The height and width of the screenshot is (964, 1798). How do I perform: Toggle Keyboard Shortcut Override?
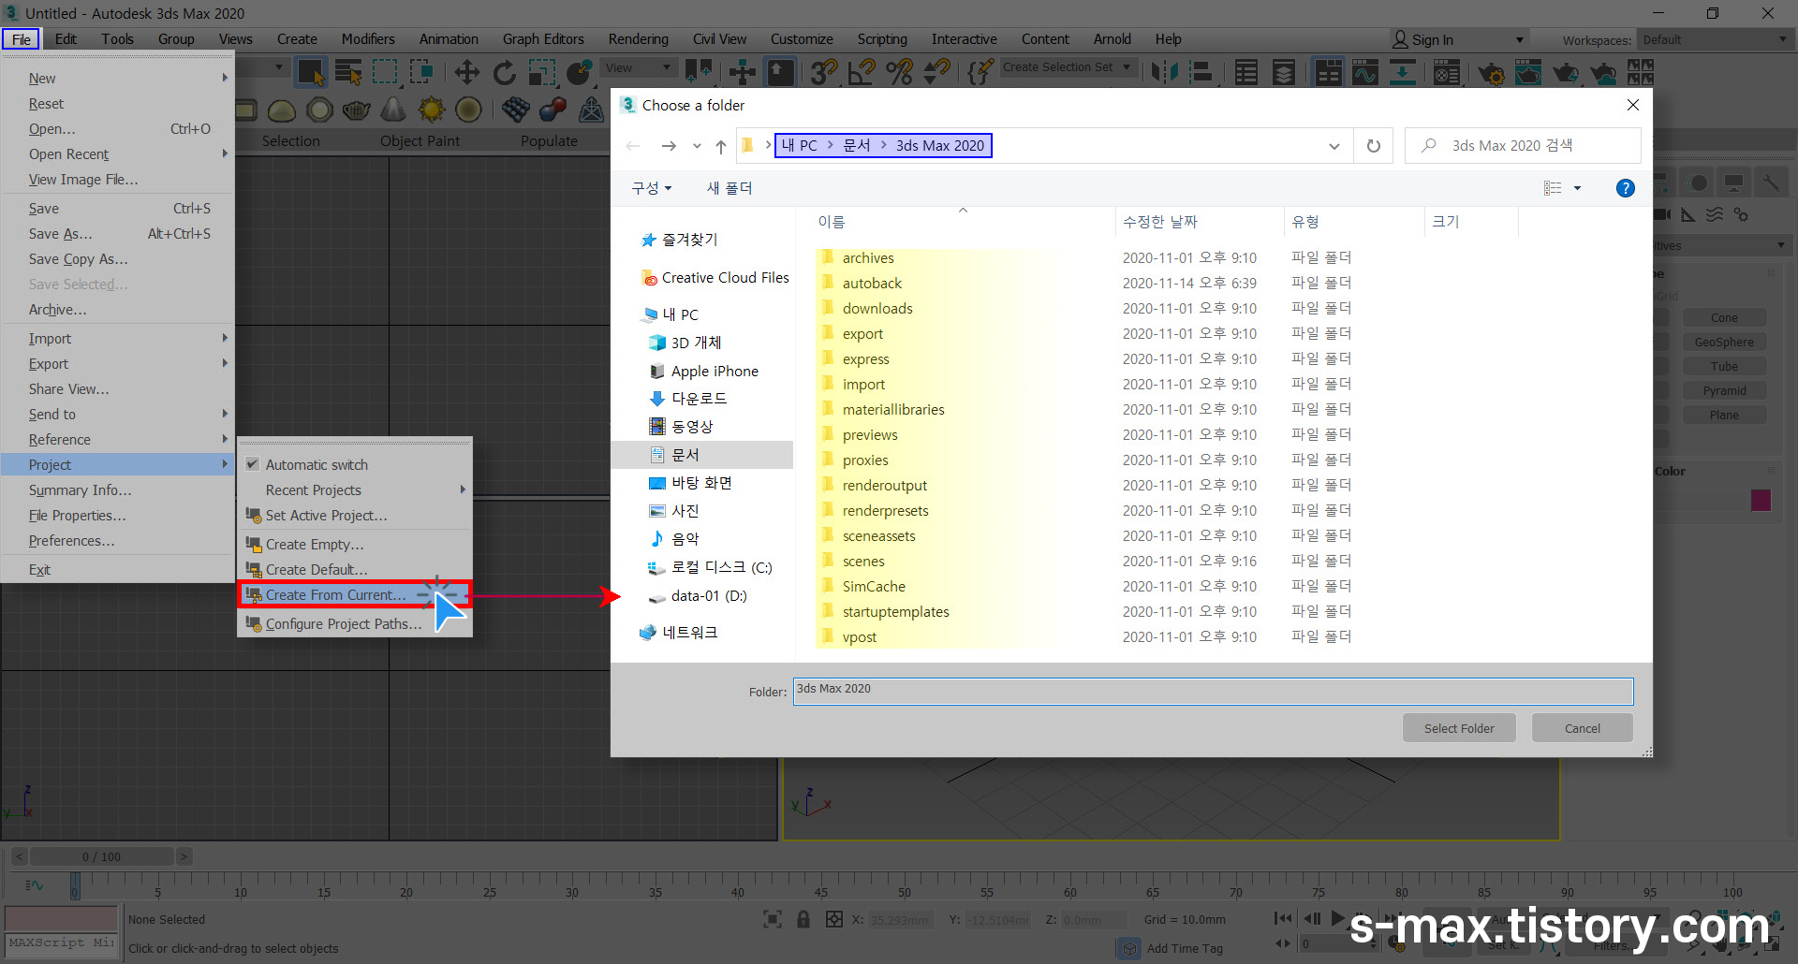coord(780,72)
